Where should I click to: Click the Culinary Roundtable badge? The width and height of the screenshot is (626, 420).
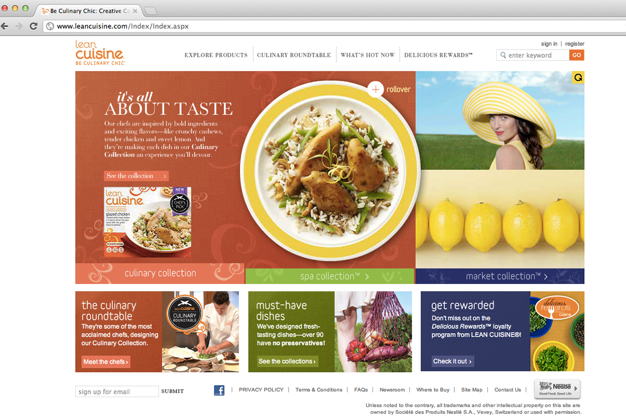click(184, 313)
